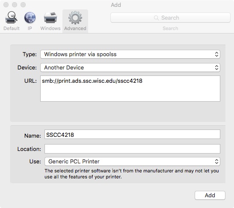Open the Another Device dropdown

(130, 67)
